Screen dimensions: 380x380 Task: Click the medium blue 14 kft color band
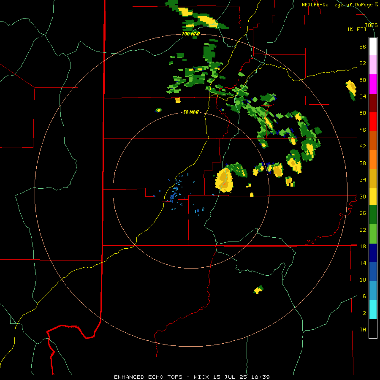click(x=373, y=271)
